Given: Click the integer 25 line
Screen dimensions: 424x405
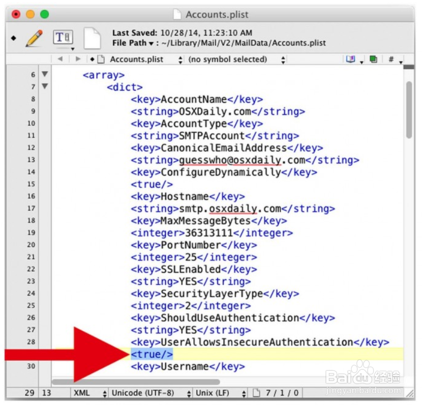Looking at the screenshot, I should (x=194, y=257).
